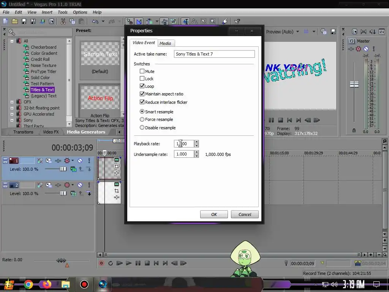
Task: Mute track 2 with its mute icon
Action: click(x=80, y=185)
